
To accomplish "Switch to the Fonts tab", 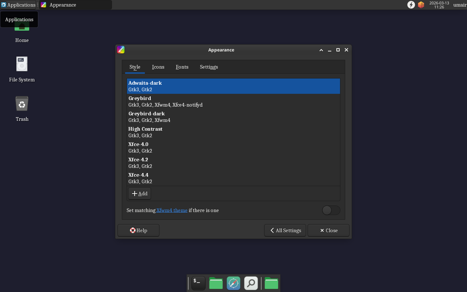I will point(182,67).
